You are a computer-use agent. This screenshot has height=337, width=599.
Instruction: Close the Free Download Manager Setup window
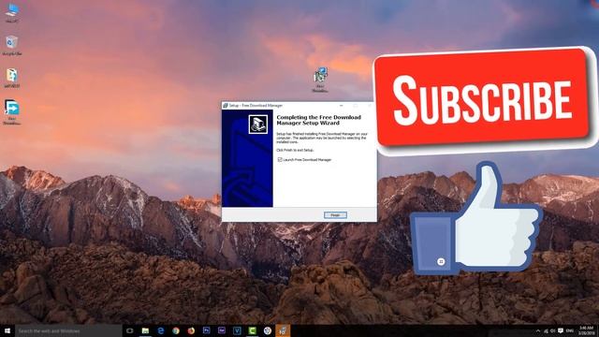click(x=370, y=106)
